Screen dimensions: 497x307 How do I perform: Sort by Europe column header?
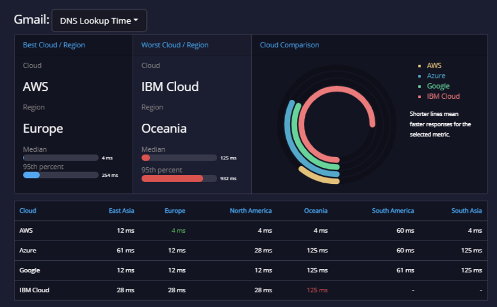tap(175, 210)
